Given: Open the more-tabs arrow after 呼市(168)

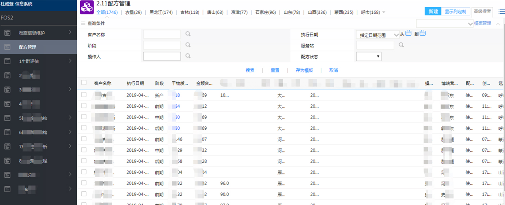Looking at the screenshot, I should tap(383, 12).
